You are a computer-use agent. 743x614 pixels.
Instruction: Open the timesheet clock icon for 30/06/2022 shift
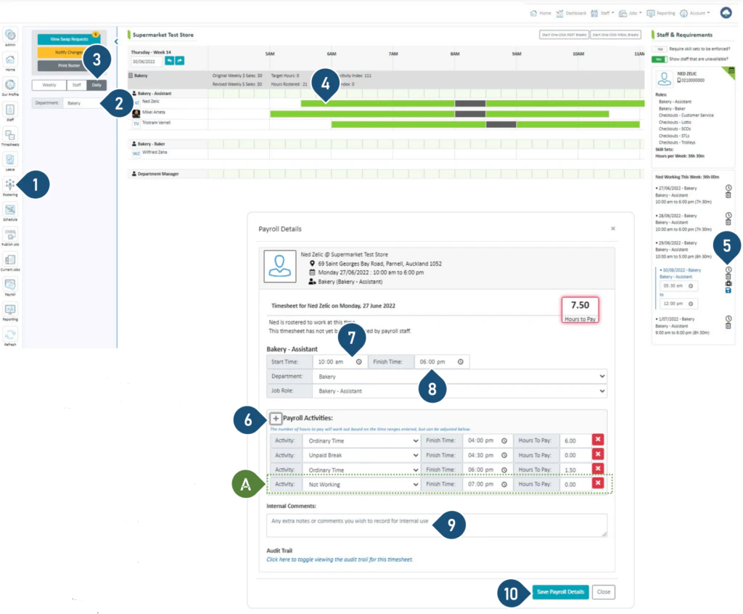[x=728, y=269]
